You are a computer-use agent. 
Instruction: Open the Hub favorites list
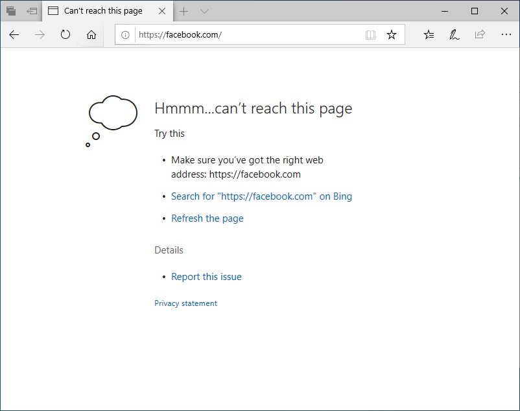click(429, 34)
